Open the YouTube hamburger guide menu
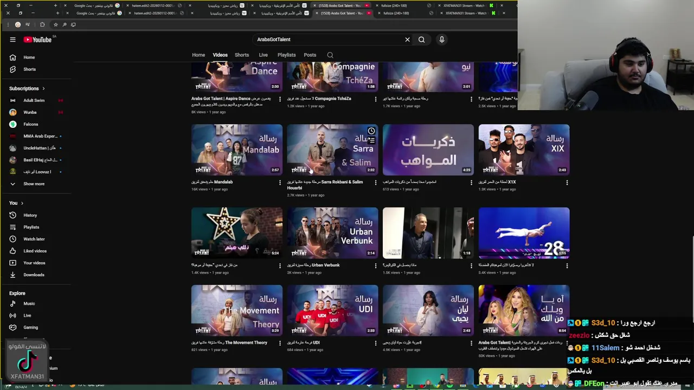Screen dimensions: 694x390 click(x=12, y=40)
